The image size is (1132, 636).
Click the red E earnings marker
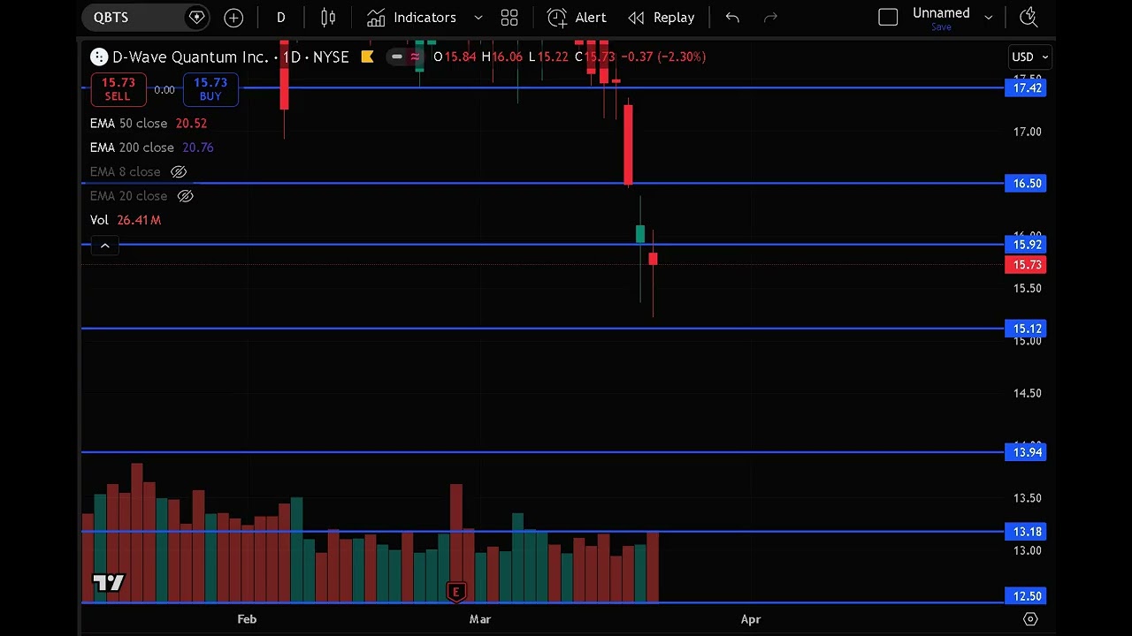click(x=456, y=592)
